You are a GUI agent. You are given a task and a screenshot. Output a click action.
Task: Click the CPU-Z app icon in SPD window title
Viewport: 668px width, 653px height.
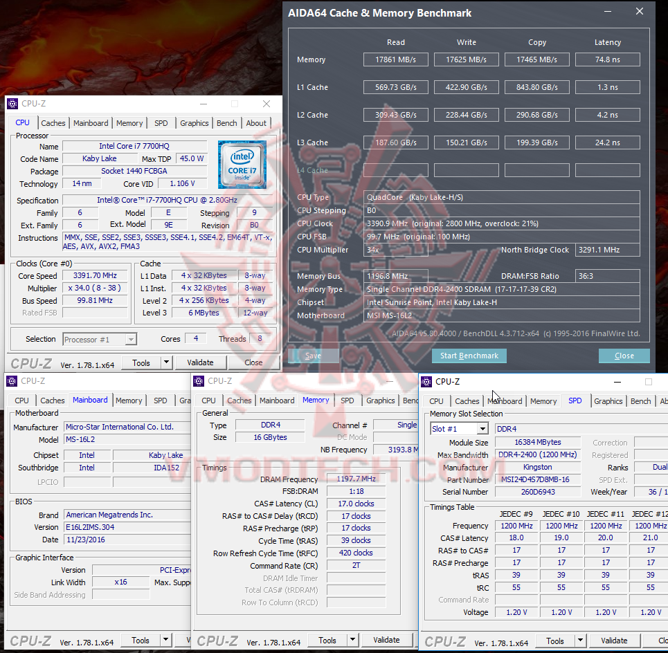point(426,382)
